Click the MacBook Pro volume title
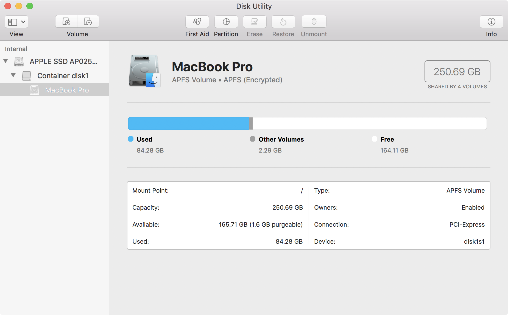The image size is (508, 315). [212, 67]
